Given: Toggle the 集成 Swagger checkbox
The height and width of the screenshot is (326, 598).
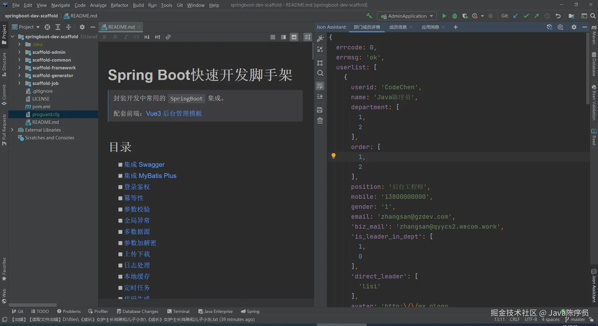Looking at the screenshot, I should click(x=120, y=165).
